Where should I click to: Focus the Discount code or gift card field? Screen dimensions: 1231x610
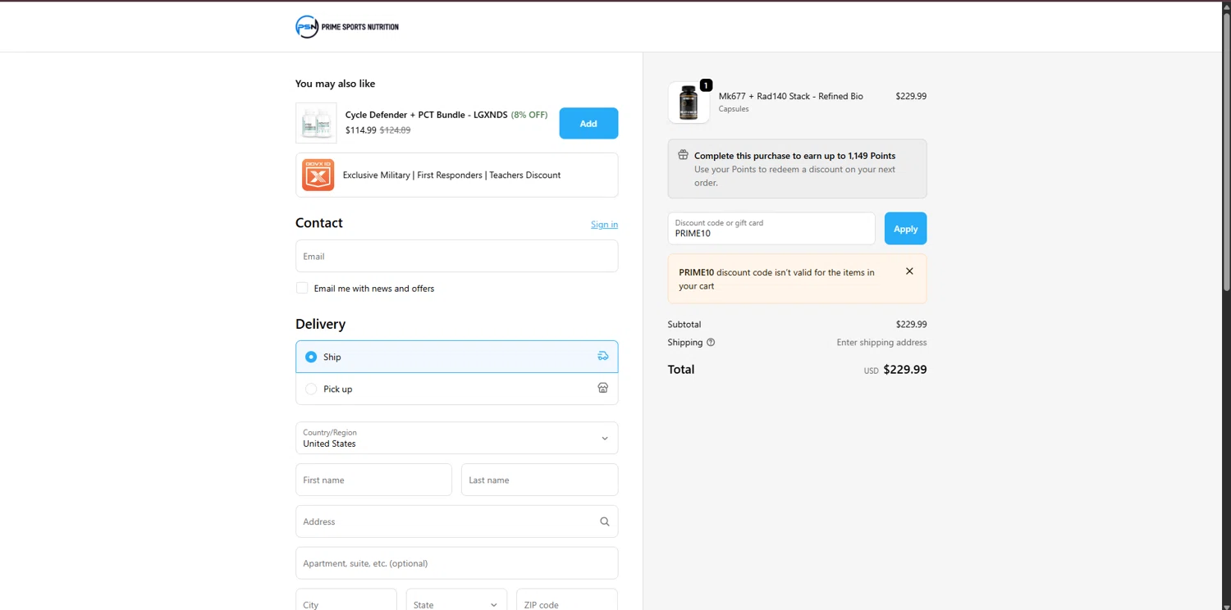pos(771,229)
